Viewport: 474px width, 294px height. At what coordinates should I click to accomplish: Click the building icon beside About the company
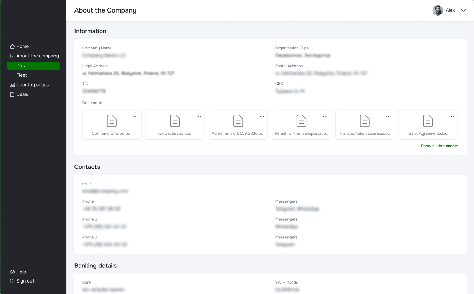(x=12, y=56)
